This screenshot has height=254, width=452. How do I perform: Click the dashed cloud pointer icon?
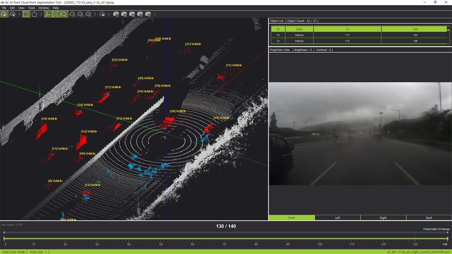click(102, 14)
